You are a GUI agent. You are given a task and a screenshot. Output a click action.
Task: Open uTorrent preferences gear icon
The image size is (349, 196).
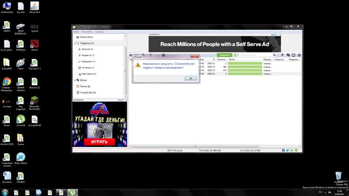(x=299, y=55)
